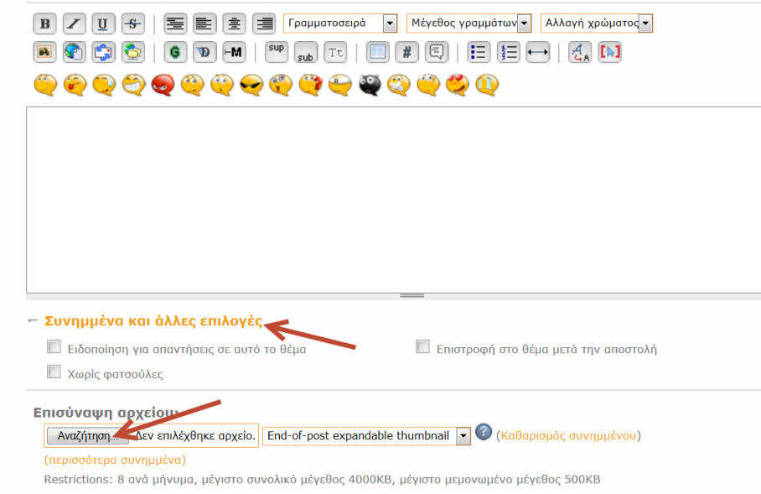This screenshot has width=761, height=494.
Task: Tick the 'Χωρίς φατσούλες' checkbox
Action: click(x=54, y=372)
